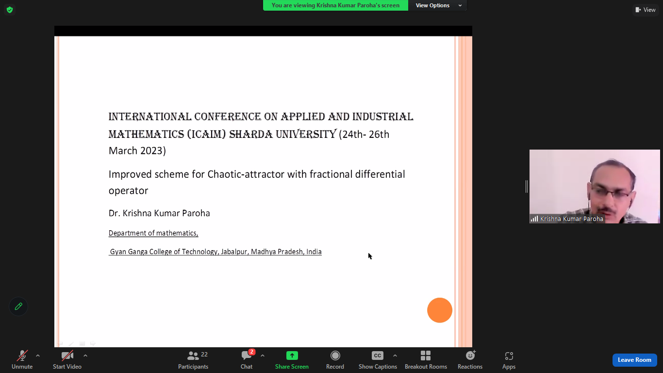Image resolution: width=663 pixels, height=373 pixels.
Task: Click the green Share Screen icon
Action: [292, 356]
